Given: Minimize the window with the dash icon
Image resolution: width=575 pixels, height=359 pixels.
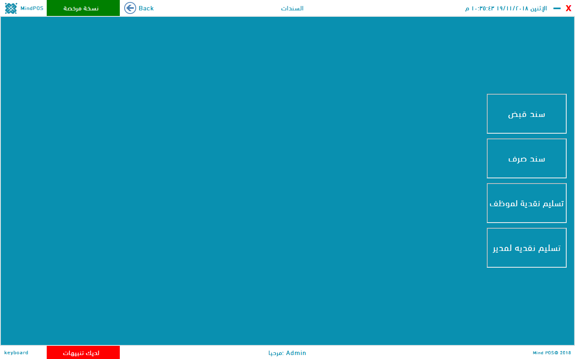Looking at the screenshot, I should (x=557, y=8).
